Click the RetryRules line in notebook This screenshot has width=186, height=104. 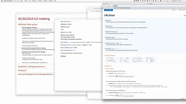tap(81, 42)
